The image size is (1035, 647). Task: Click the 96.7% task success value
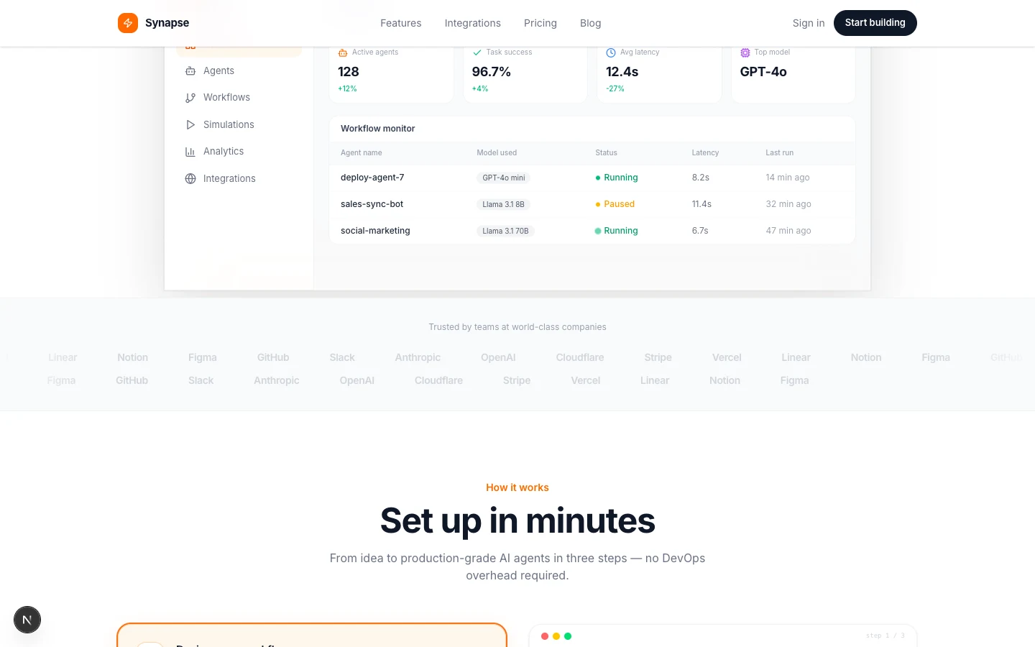[492, 72]
